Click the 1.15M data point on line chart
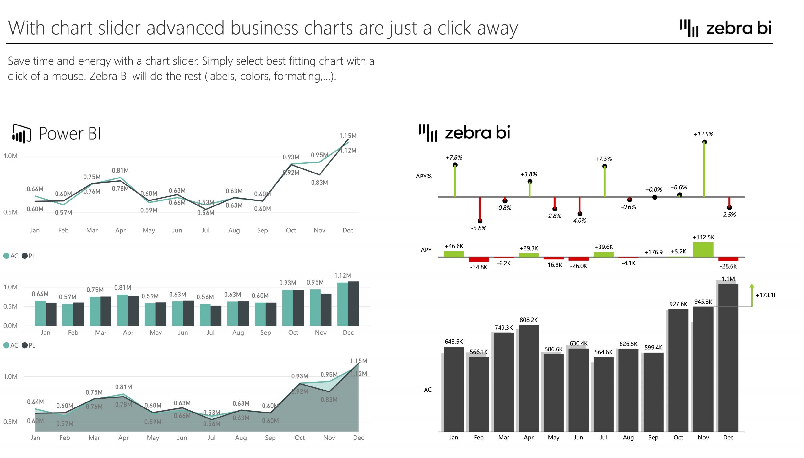Viewport: 804px width, 458px height. (x=348, y=139)
